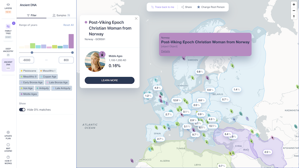
Task: Click the 12.8% map cluster label
Action: pyautogui.click(x=177, y=100)
